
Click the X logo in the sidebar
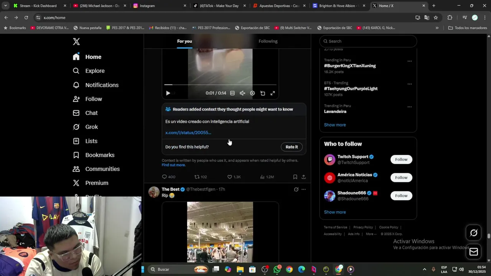click(76, 42)
